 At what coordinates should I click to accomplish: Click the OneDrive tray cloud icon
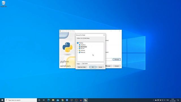coord(156,100)
